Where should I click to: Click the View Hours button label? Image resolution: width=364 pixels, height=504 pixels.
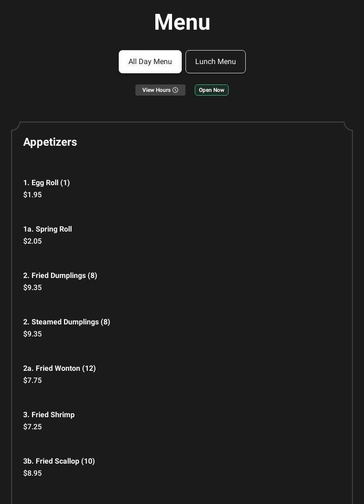(x=156, y=90)
